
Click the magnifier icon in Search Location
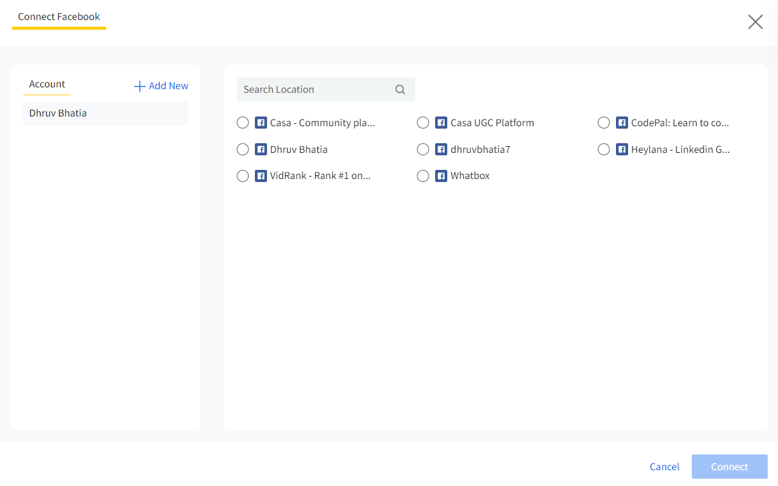click(400, 89)
